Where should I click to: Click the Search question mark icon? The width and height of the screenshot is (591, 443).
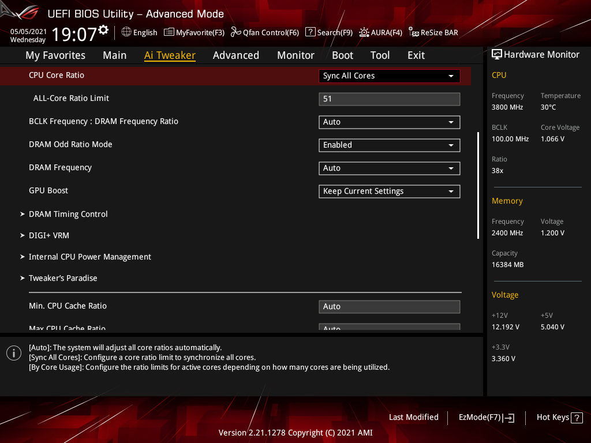310,32
